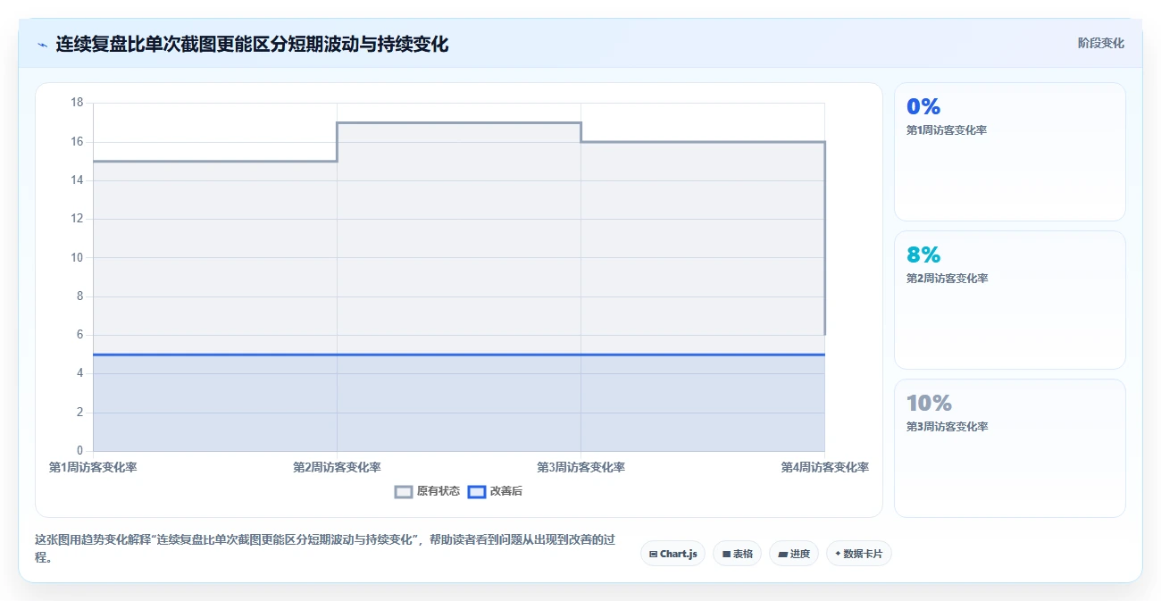Click the blue 改善后 line on the chart
The image size is (1161, 601).
(459, 355)
